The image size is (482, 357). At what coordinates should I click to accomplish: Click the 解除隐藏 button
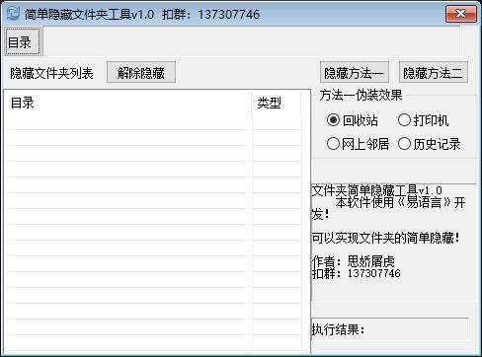[x=141, y=72]
